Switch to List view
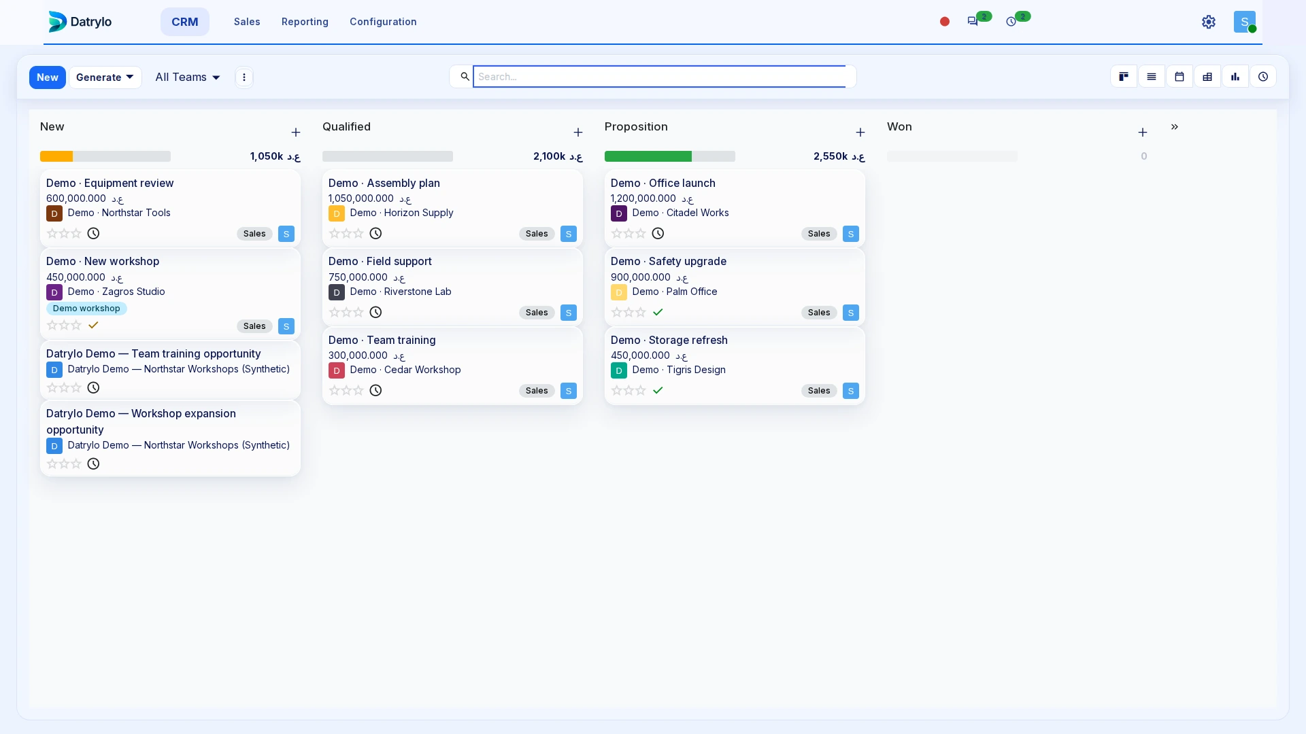The width and height of the screenshot is (1306, 734). point(1152,77)
